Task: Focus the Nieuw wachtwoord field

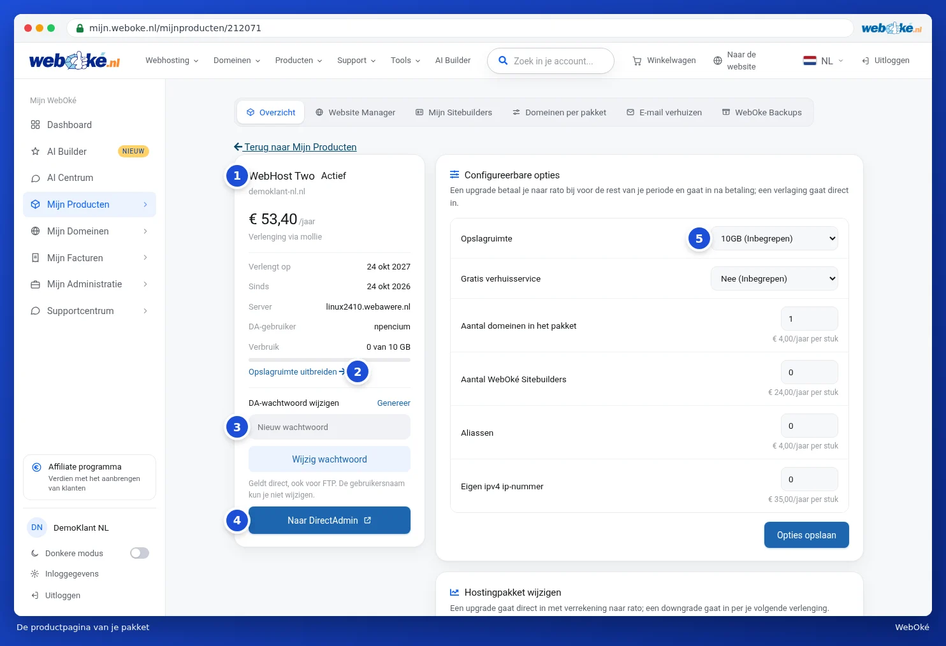Action: point(330,427)
